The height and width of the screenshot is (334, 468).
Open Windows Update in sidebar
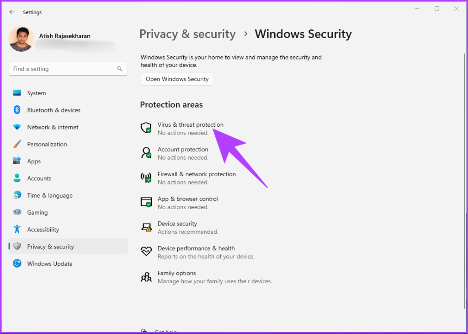click(x=49, y=264)
